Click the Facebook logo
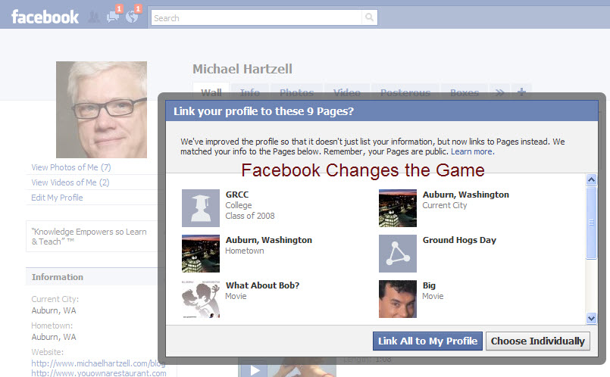The height and width of the screenshot is (377, 610). coord(45,17)
